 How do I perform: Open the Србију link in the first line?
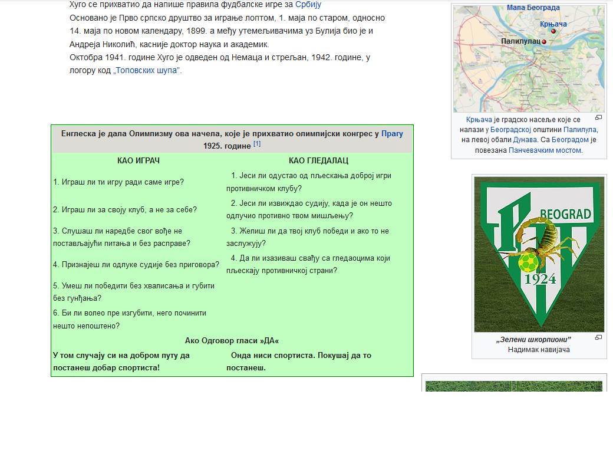pyautogui.click(x=308, y=5)
